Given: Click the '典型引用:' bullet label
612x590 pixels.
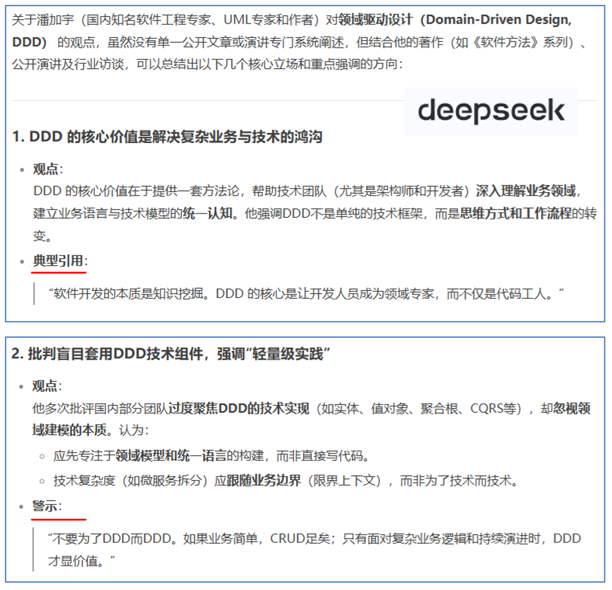Looking at the screenshot, I should point(60,261).
